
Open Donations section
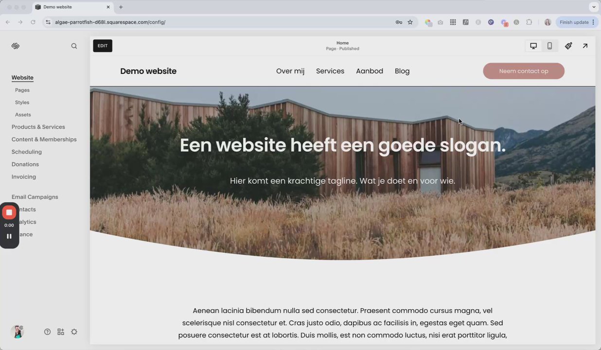(25, 164)
